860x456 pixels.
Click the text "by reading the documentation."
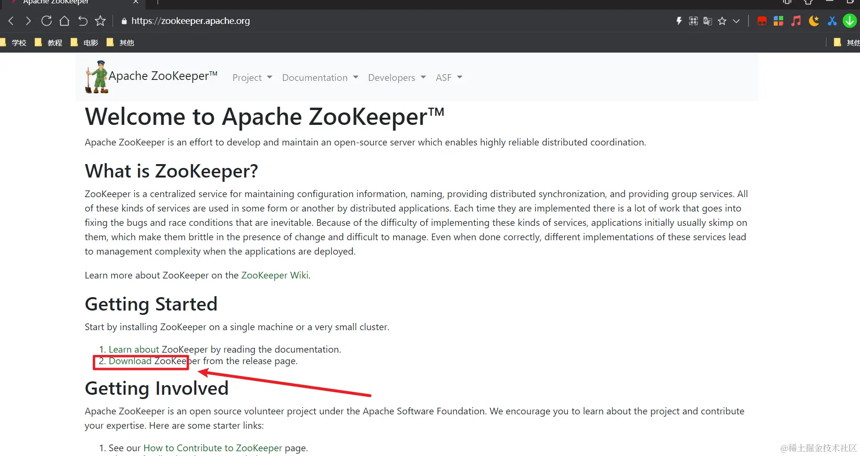pos(276,349)
